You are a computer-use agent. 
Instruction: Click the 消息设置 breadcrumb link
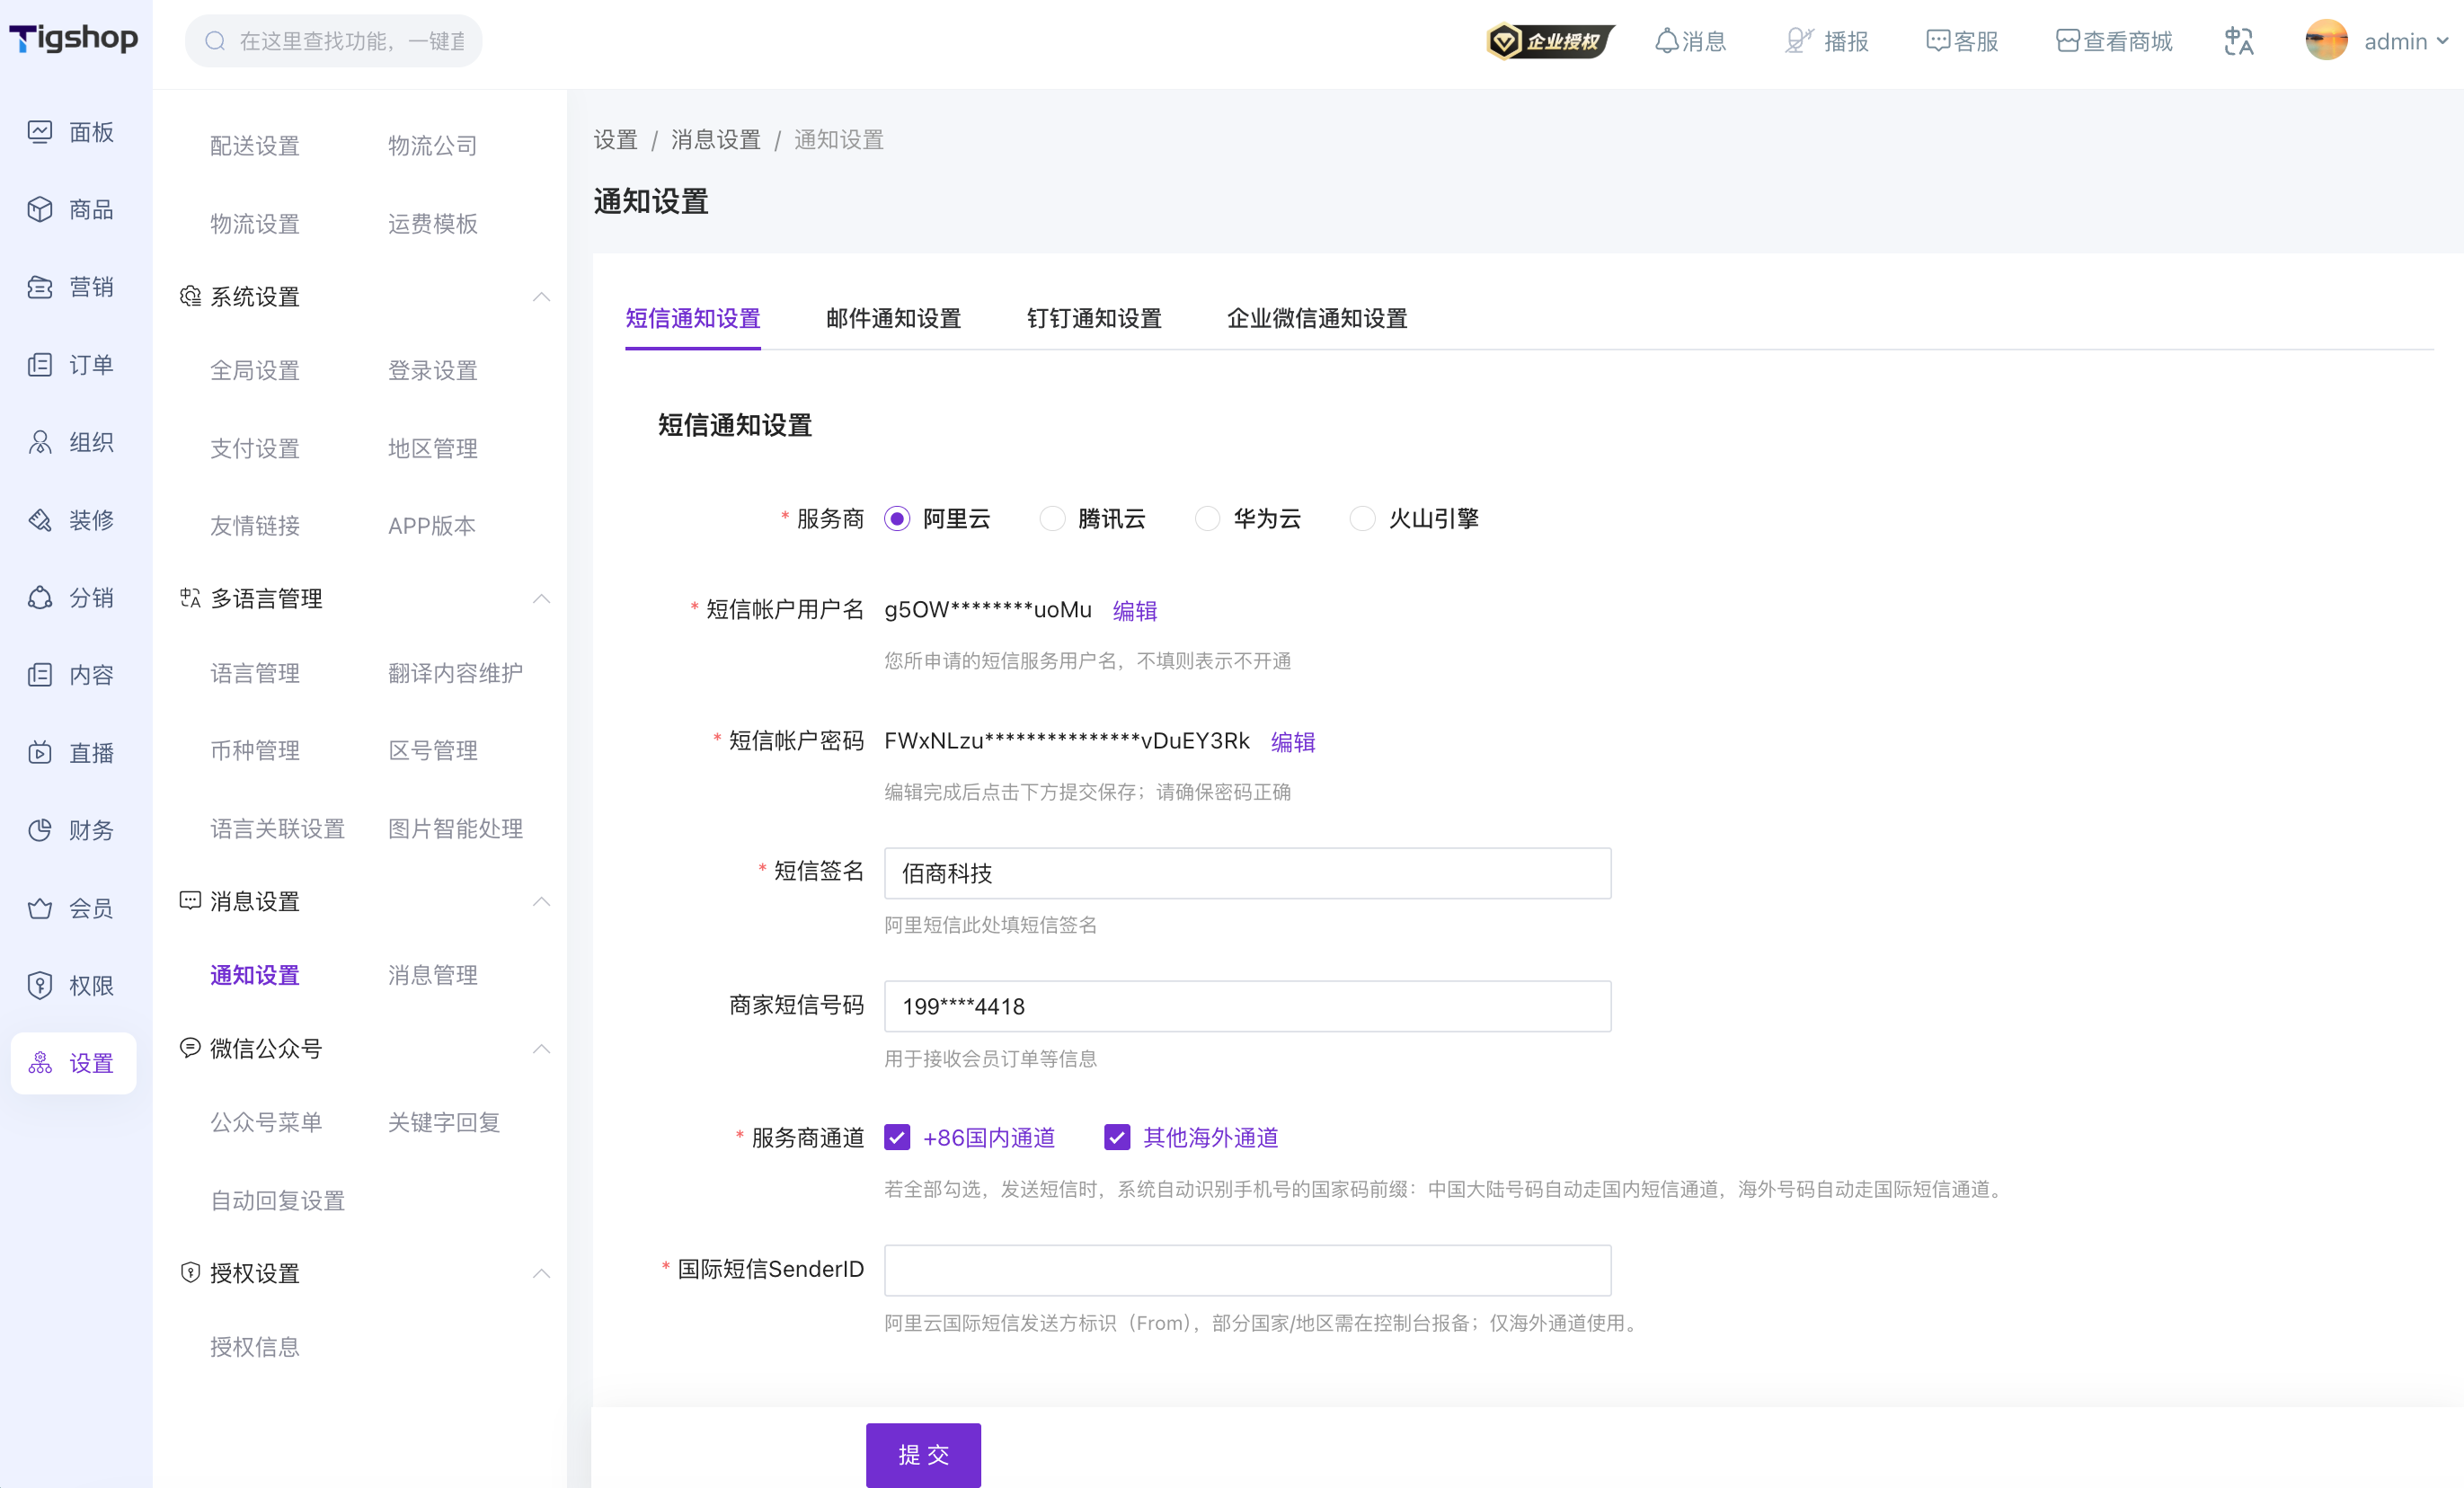[716, 140]
